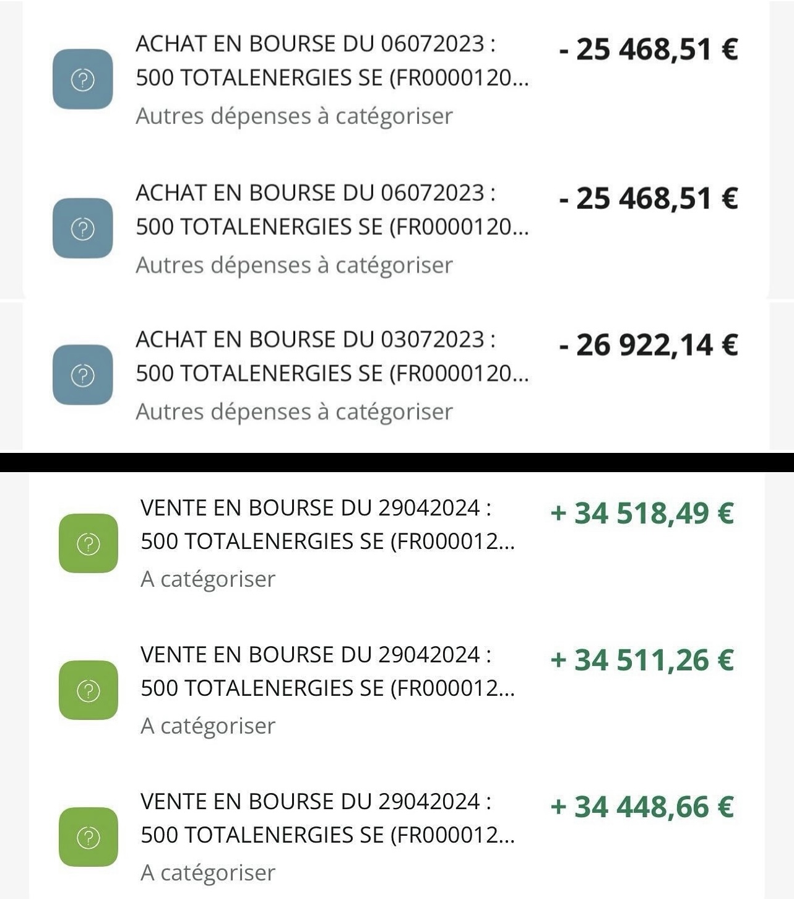Open VENTE EN BOURSE title of the 34 511,26 € sale

coord(316,655)
